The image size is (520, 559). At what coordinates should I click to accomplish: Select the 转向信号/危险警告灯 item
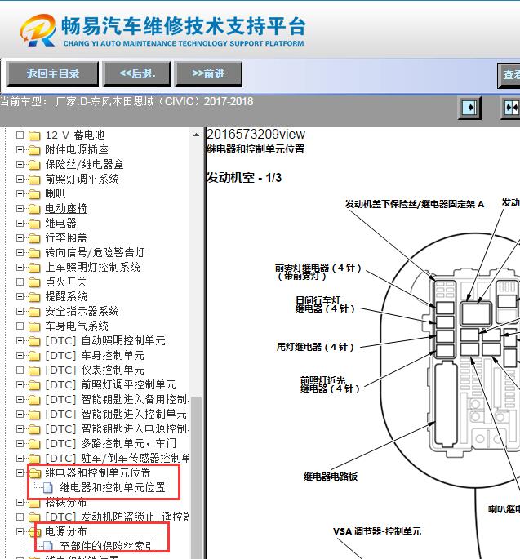[x=95, y=252]
